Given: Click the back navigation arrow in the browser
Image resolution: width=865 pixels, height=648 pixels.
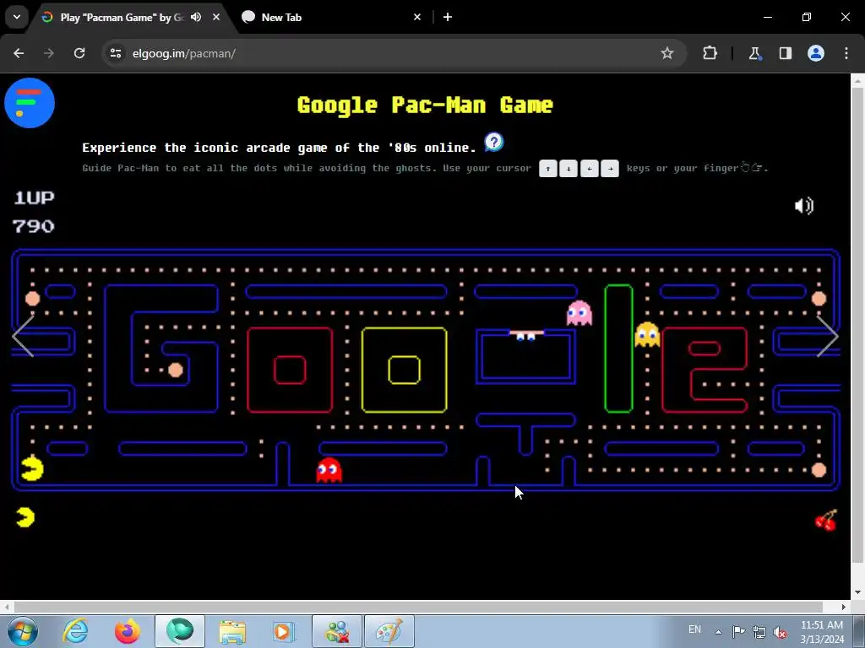Looking at the screenshot, I should [x=19, y=53].
